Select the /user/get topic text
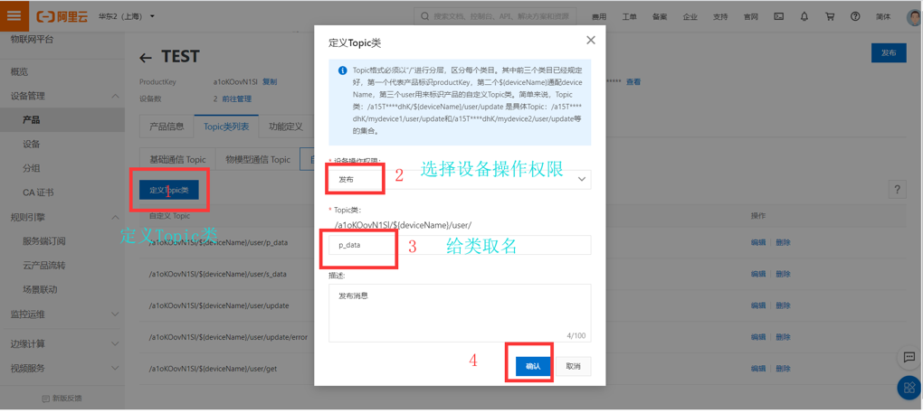Screen dimensions: 923x413 pos(213,370)
